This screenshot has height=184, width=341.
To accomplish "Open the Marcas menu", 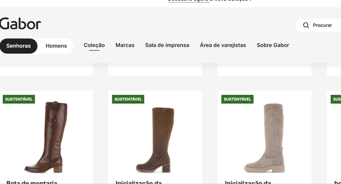I will pos(125,45).
